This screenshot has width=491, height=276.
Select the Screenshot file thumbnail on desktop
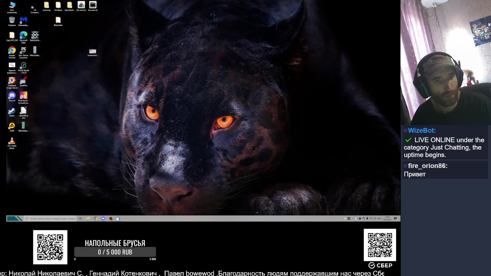point(93,51)
